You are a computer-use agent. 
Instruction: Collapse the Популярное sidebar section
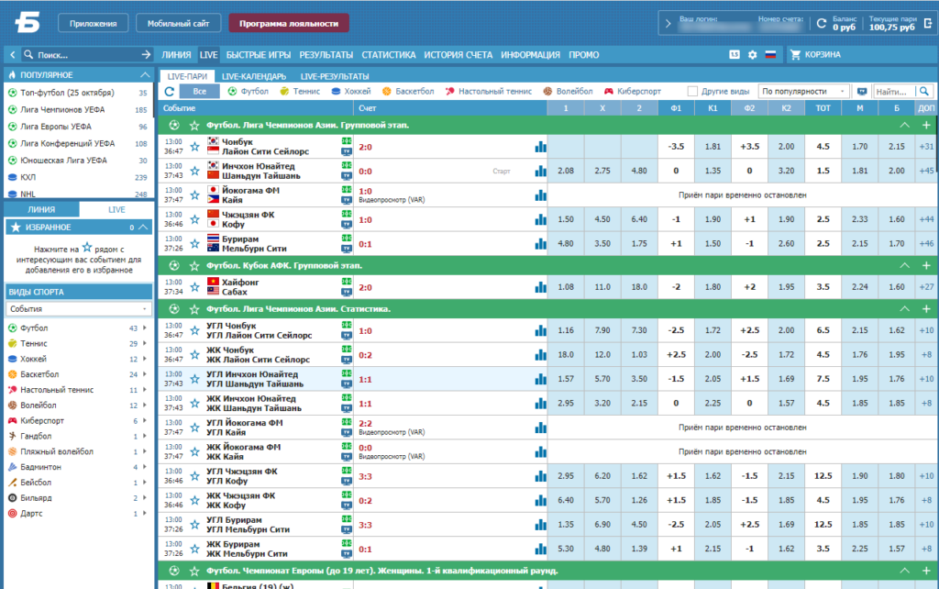[x=145, y=75]
